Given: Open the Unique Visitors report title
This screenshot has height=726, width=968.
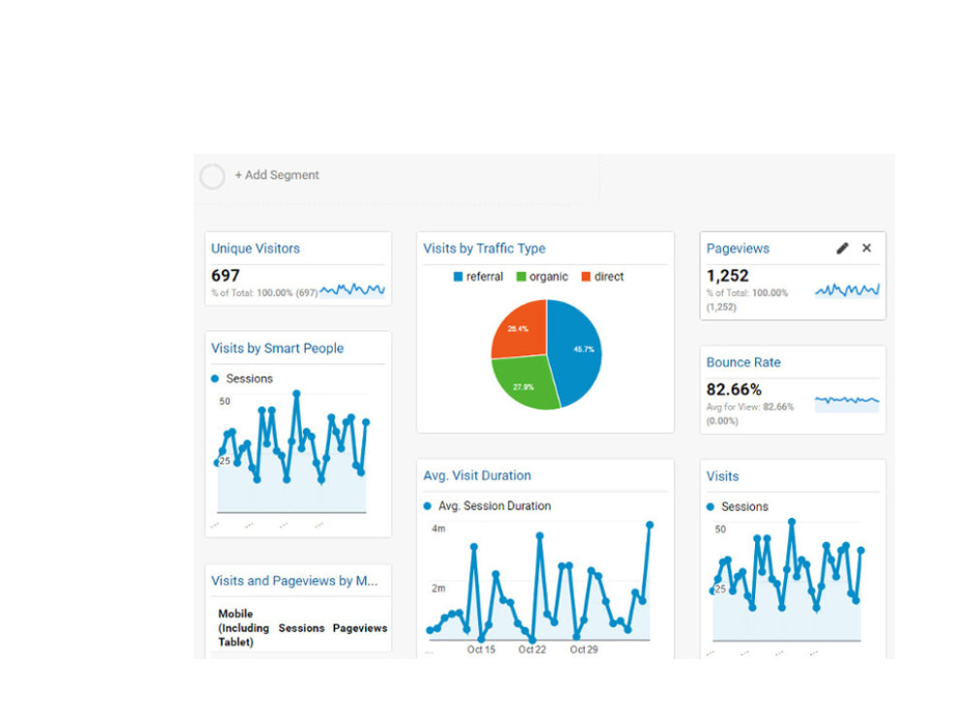Looking at the screenshot, I should tap(255, 248).
